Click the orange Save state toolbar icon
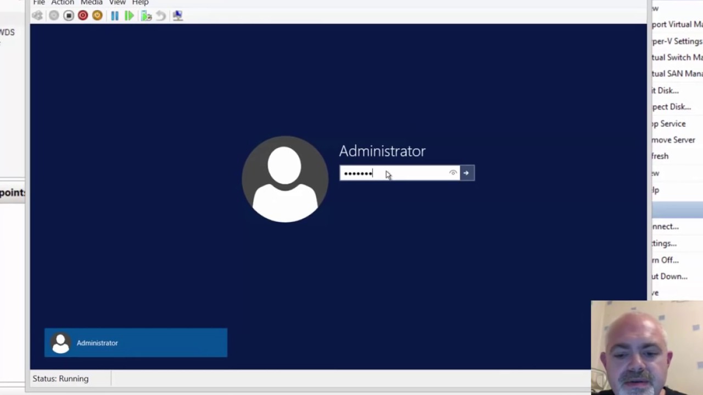Image resolution: width=703 pixels, height=395 pixels. (97, 16)
